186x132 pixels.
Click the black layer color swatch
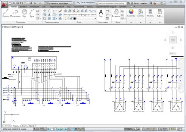[75, 18]
